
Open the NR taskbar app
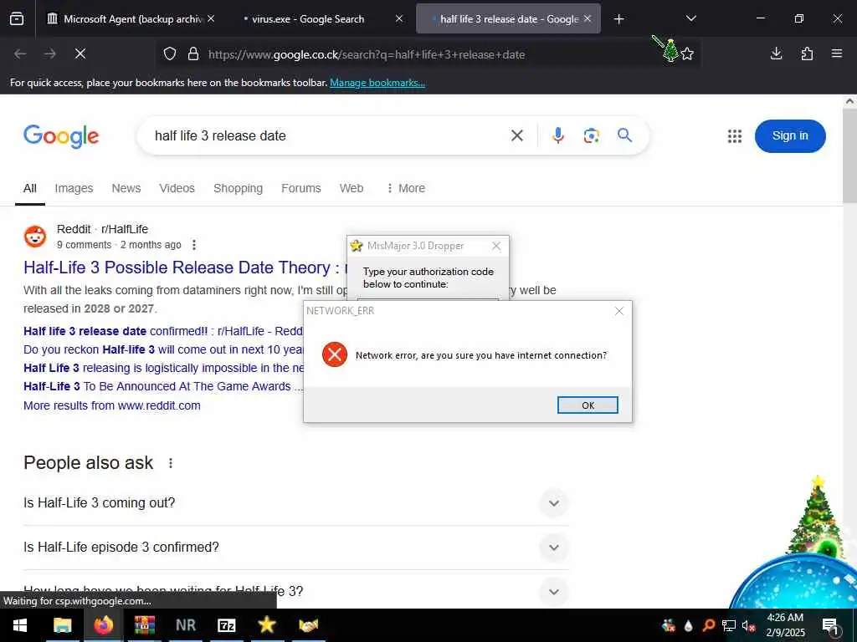(x=186, y=625)
